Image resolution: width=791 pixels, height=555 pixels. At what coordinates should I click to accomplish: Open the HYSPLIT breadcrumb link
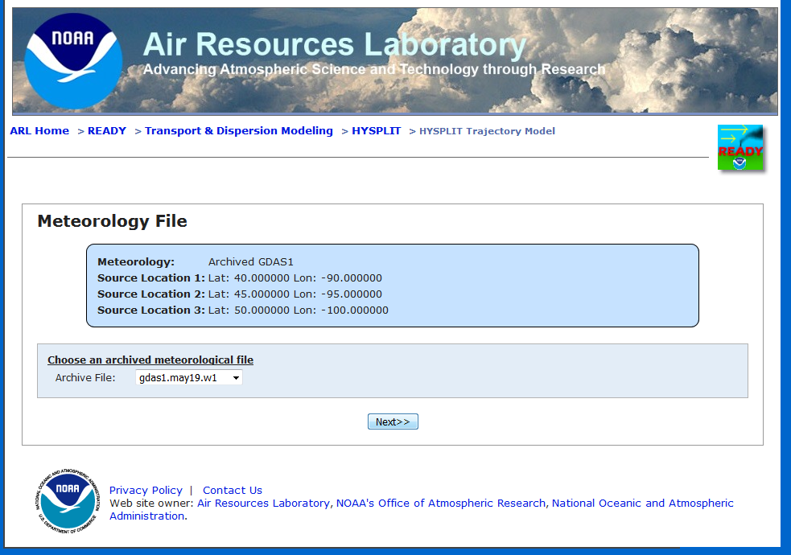pos(377,130)
